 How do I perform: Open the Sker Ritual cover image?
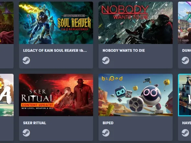point(56,95)
